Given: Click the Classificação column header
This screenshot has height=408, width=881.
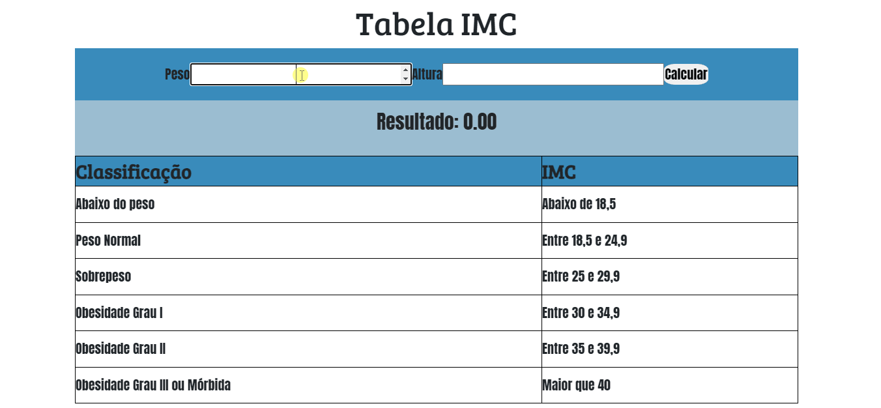Looking at the screenshot, I should tap(134, 172).
